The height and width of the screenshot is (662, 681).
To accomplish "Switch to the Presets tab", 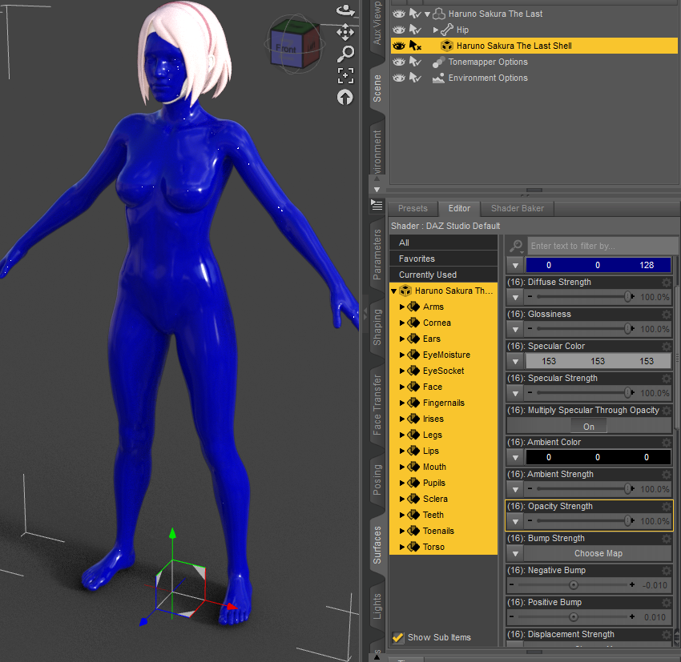I will tap(413, 208).
